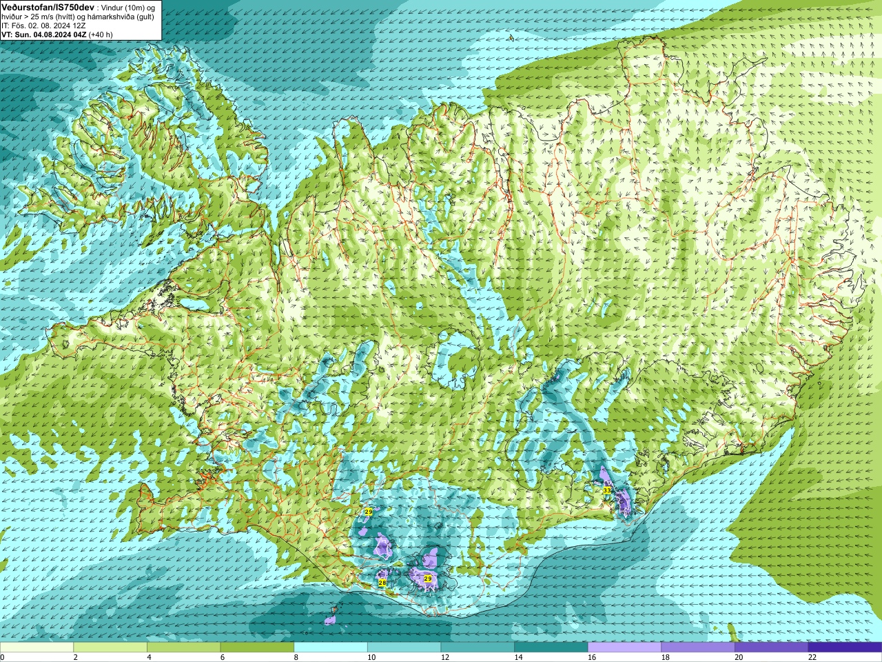This screenshot has width=882, height=662.
Task: Click the '10' tick label on the scale
Action: point(371,657)
